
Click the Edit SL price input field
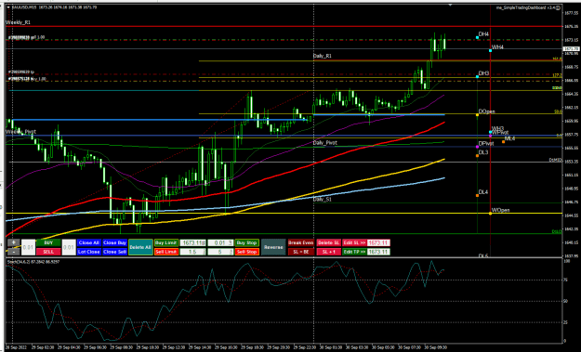click(378, 242)
